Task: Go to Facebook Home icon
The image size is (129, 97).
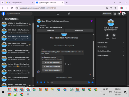Action: [58, 14]
